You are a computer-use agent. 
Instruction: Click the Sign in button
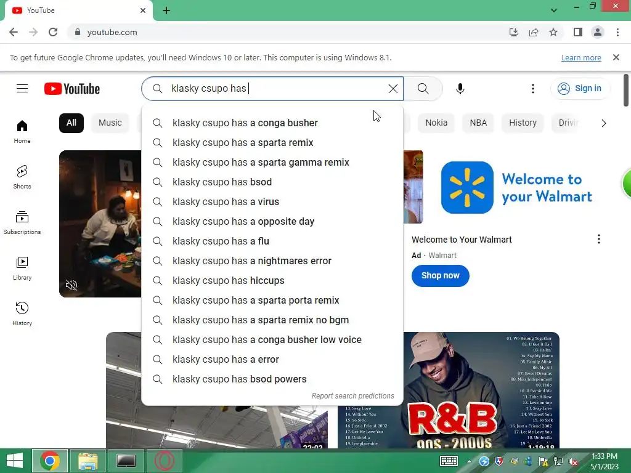point(580,89)
